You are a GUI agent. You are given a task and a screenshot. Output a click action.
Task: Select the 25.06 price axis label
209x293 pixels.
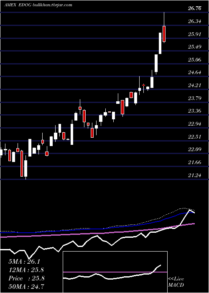click(195, 60)
